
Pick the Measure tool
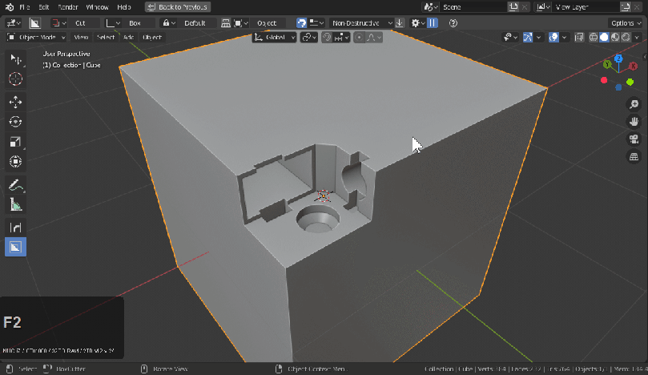click(x=15, y=205)
